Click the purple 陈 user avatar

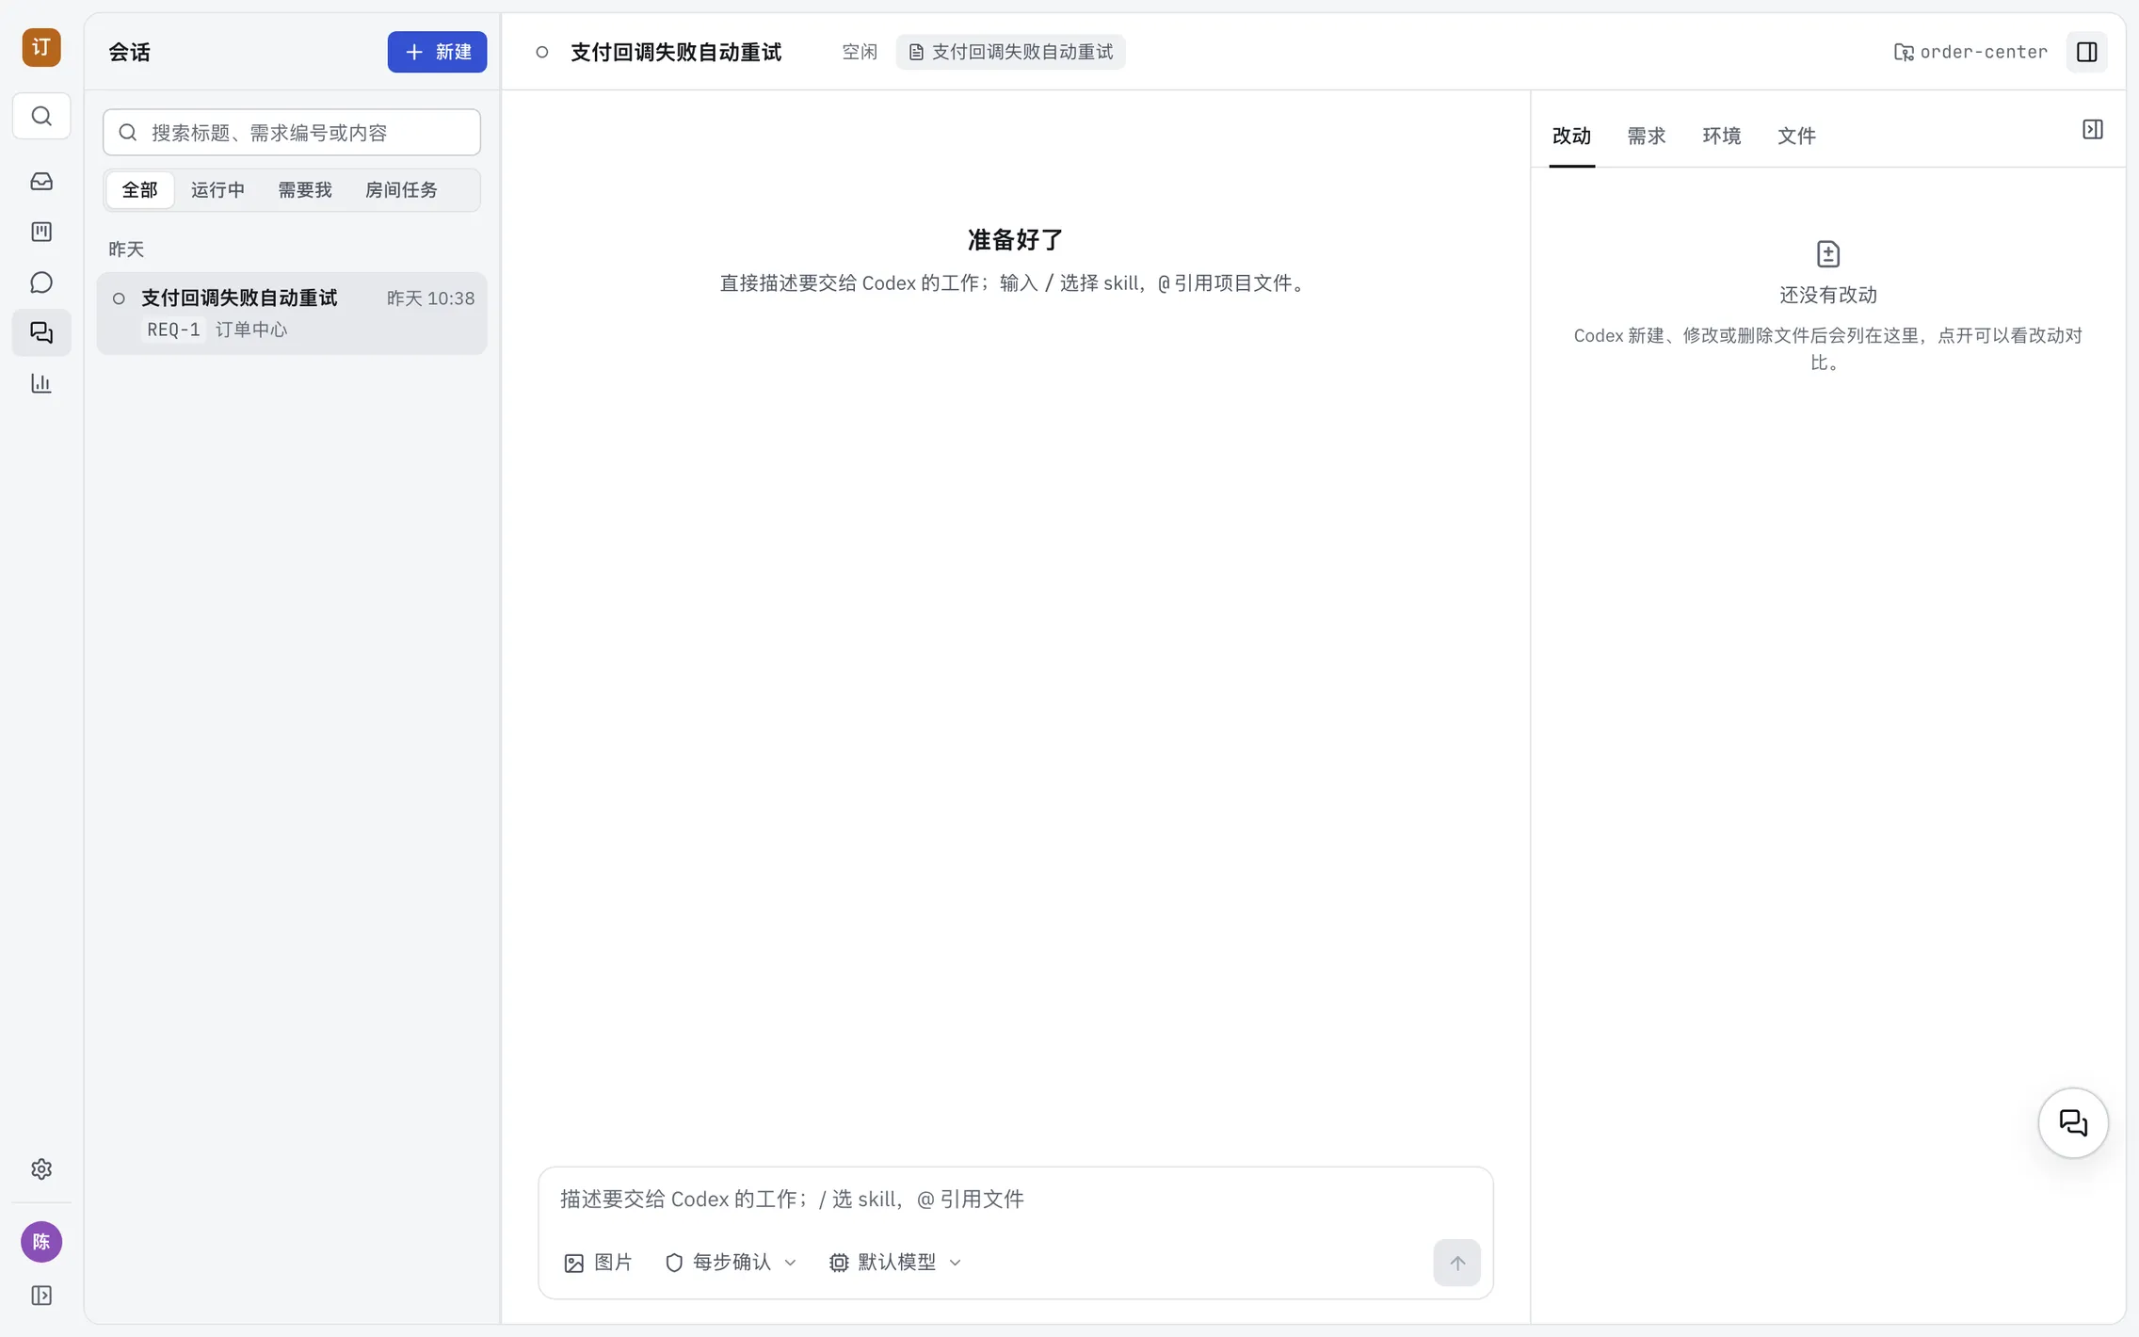pos(41,1242)
